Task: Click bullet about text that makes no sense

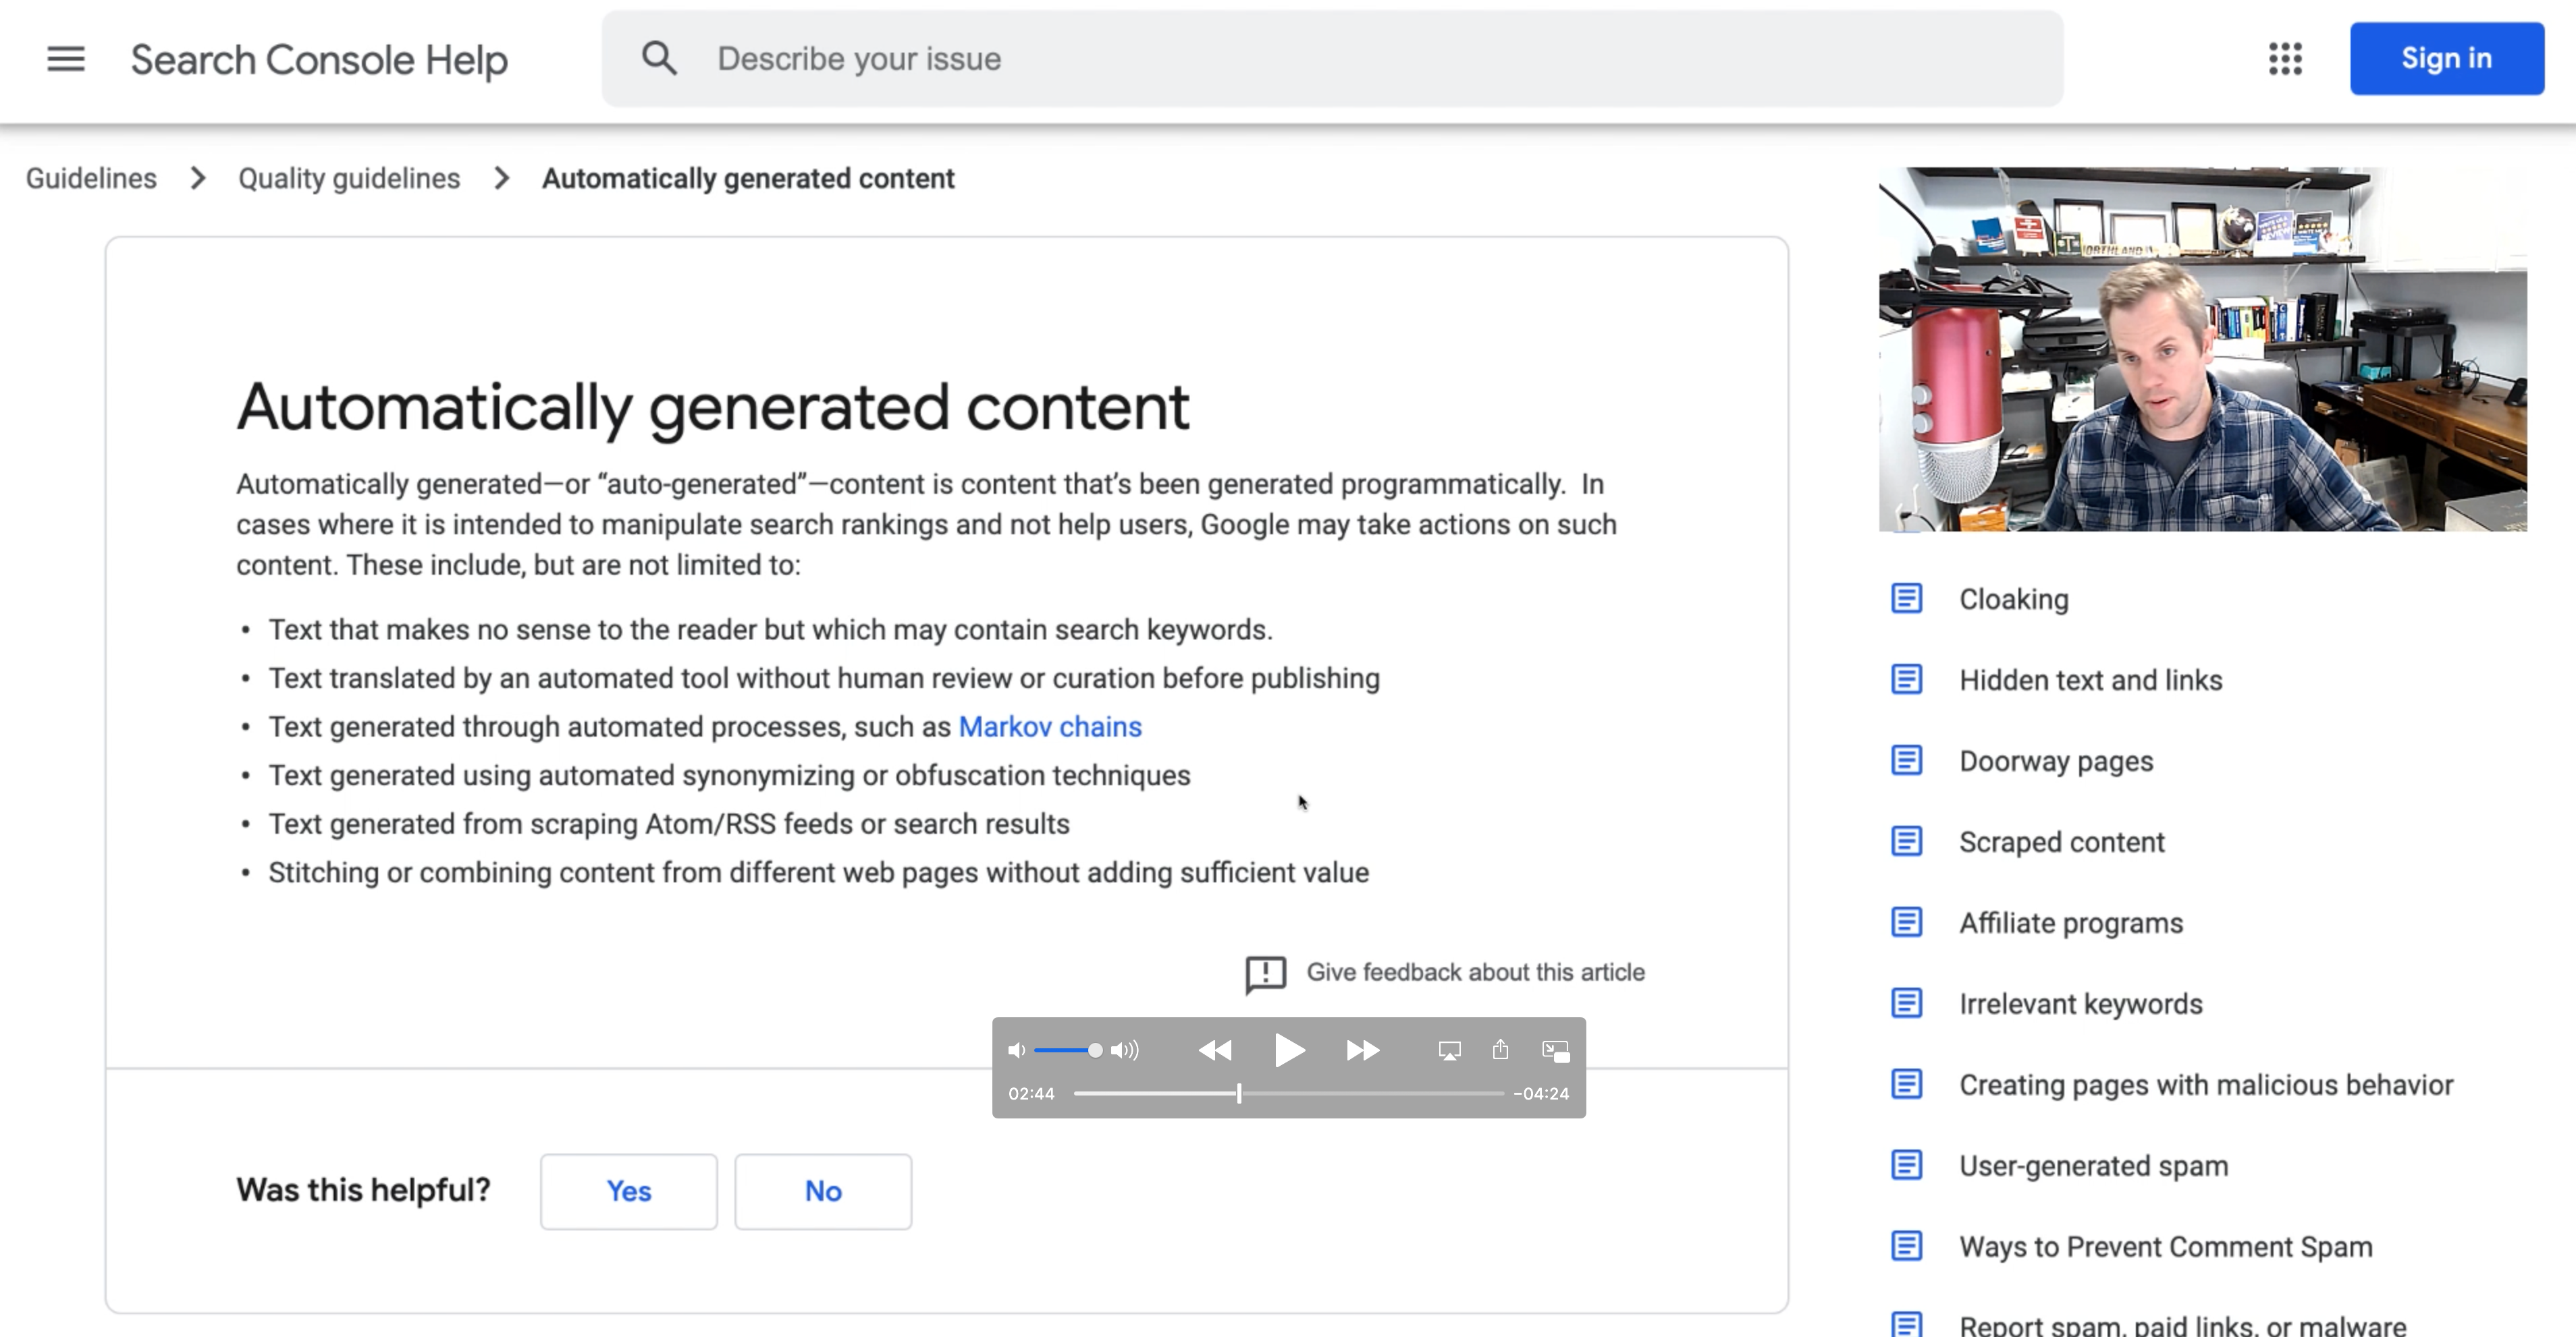Action: click(x=770, y=629)
